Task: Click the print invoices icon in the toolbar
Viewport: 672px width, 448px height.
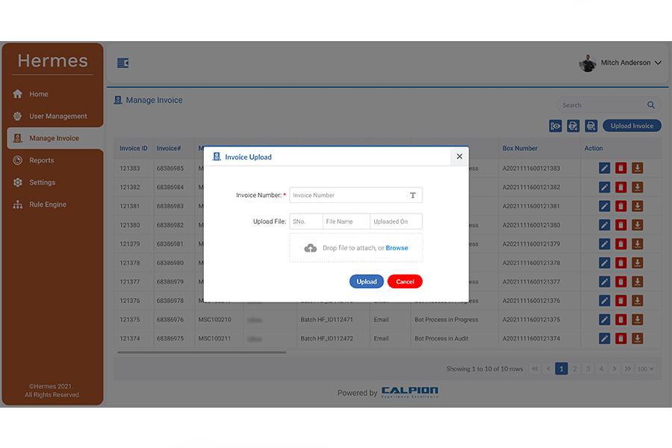Action: coord(591,125)
